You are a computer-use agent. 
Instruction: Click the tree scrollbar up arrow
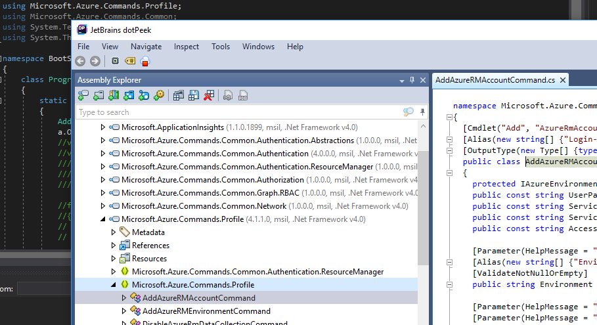click(x=423, y=126)
